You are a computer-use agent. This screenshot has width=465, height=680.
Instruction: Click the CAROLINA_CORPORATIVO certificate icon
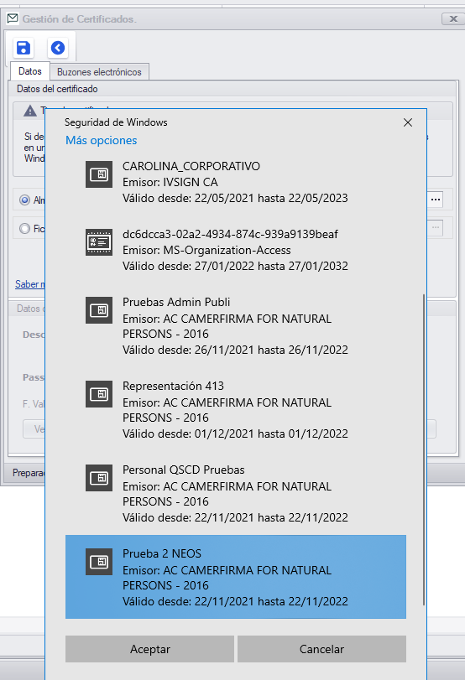(99, 174)
